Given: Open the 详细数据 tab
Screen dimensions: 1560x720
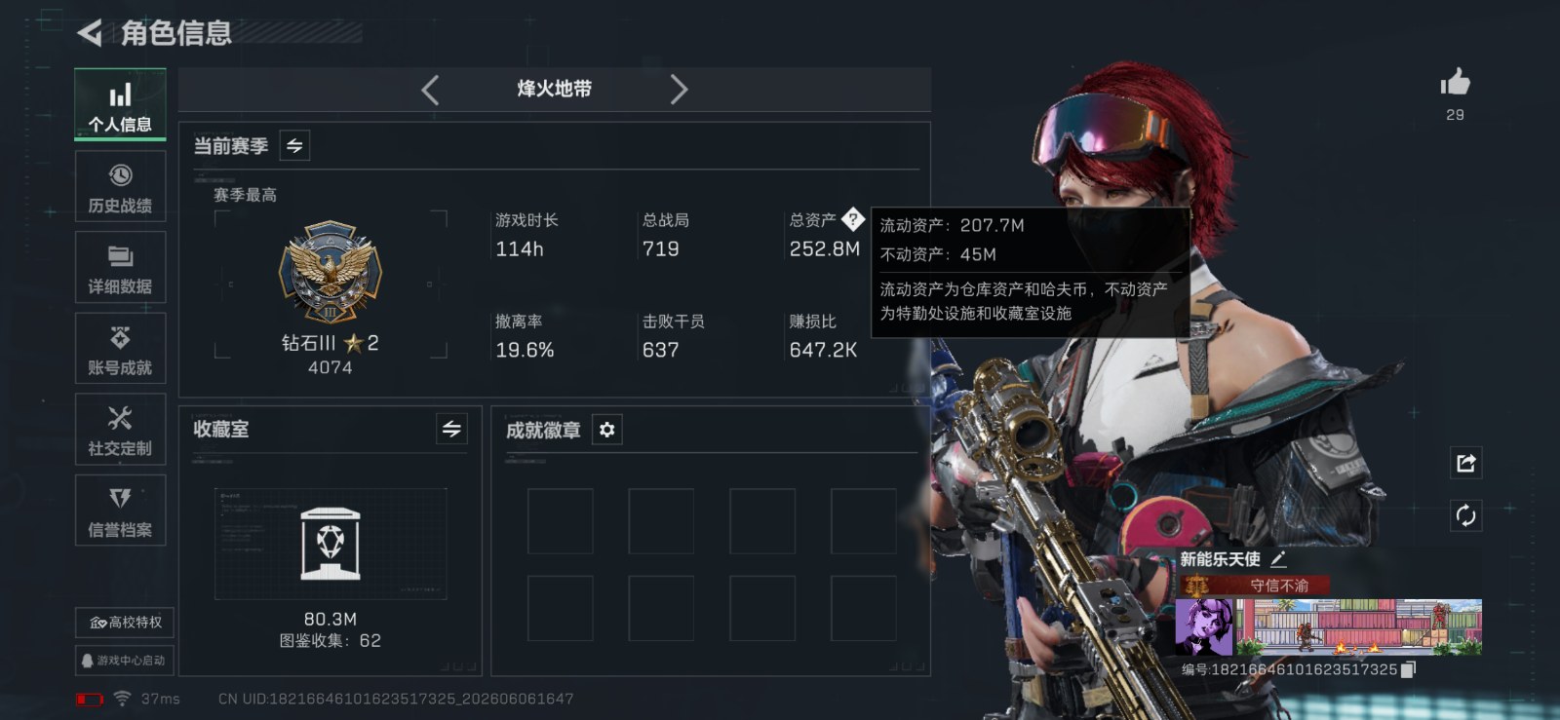Looking at the screenshot, I should [x=120, y=268].
